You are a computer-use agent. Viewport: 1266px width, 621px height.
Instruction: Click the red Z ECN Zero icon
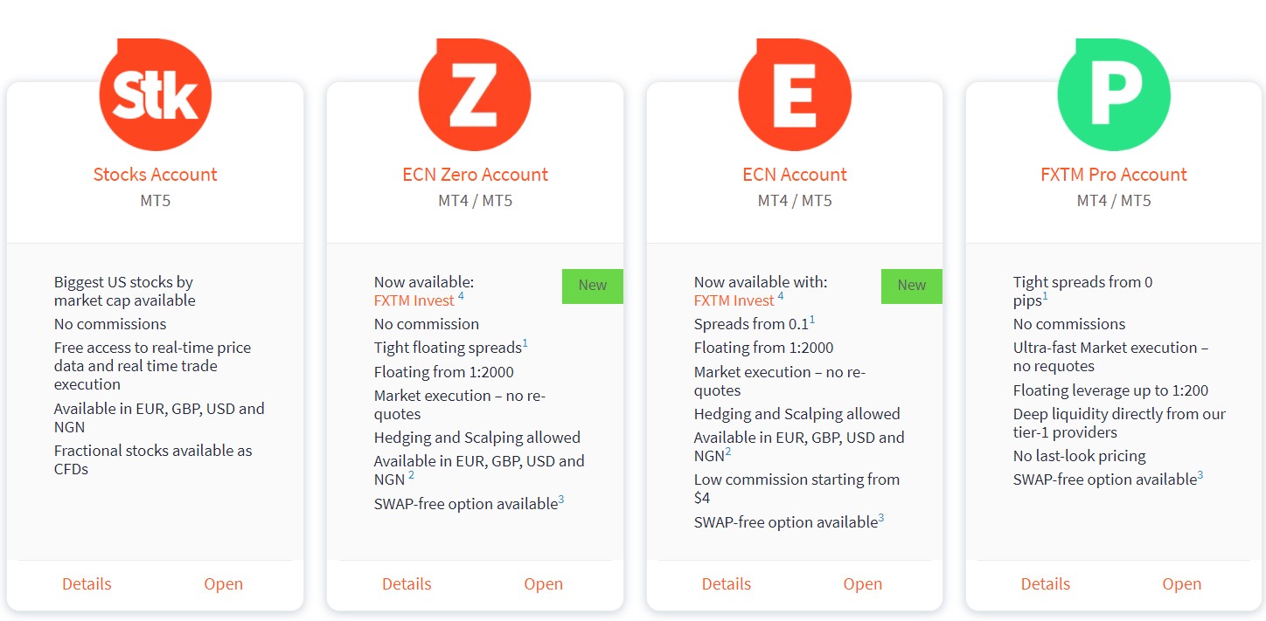(x=475, y=94)
